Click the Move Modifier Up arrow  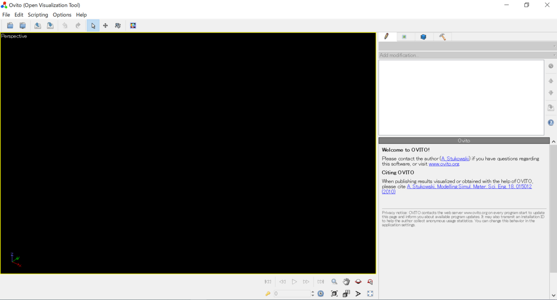[x=551, y=81]
